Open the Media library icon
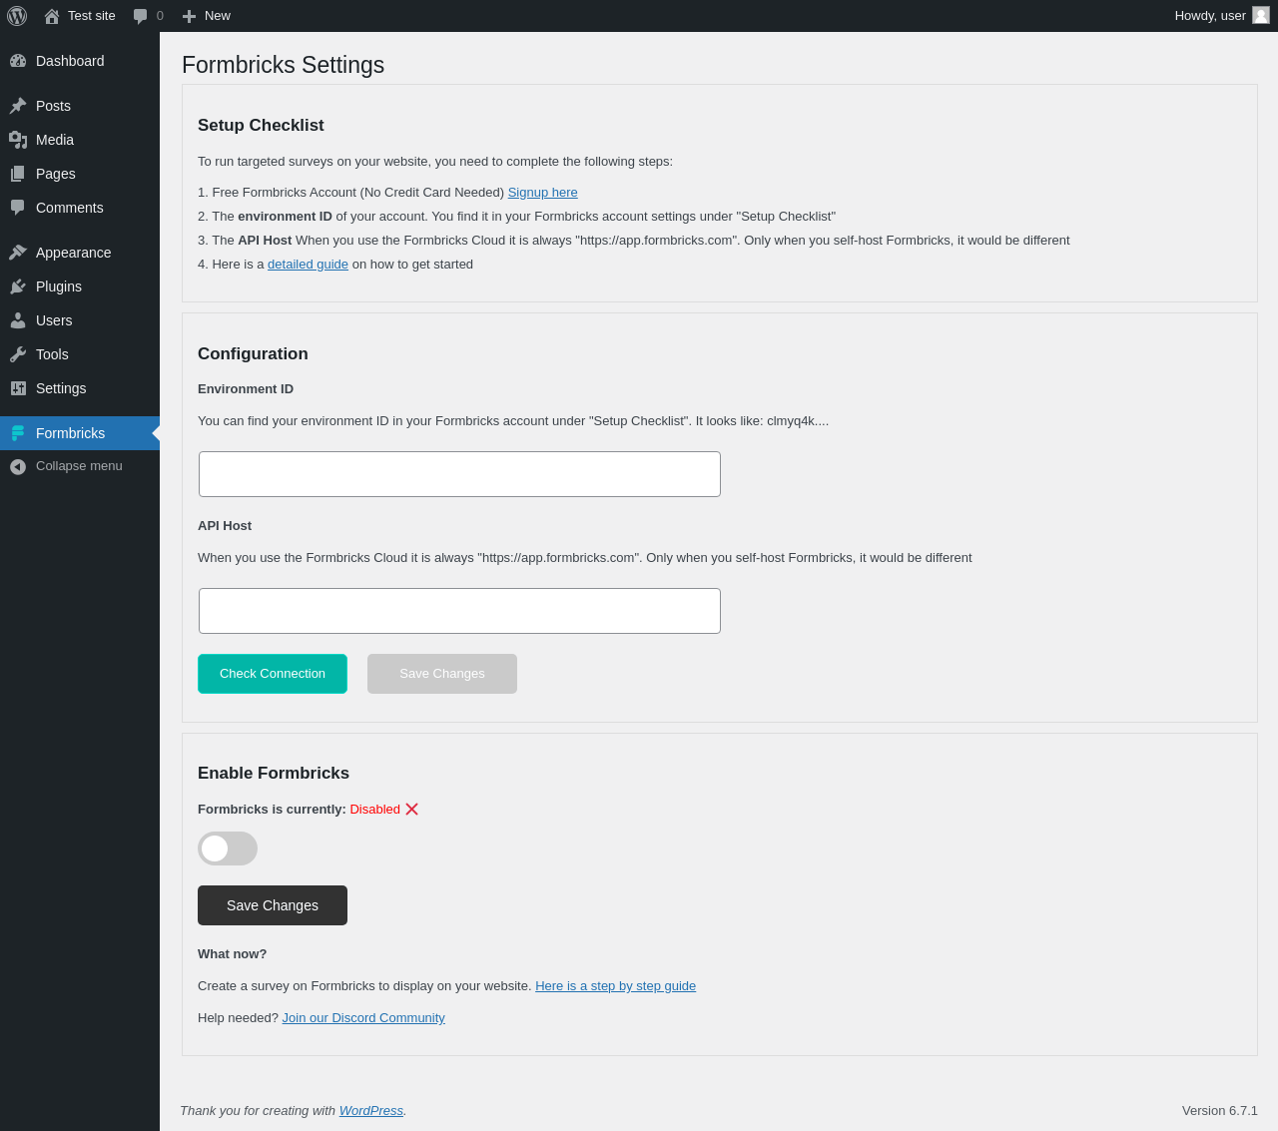1278x1131 pixels. pos(18,140)
